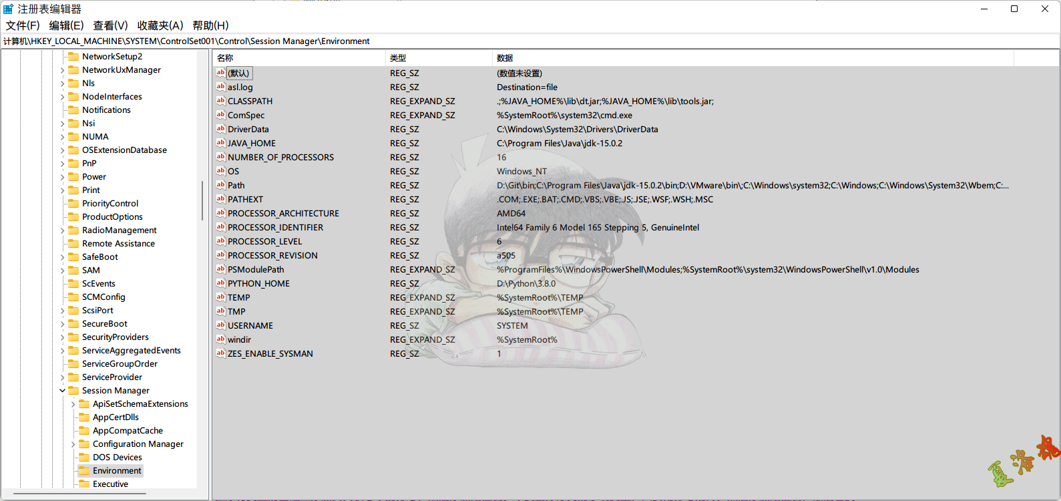Expand the Configuration Manager subkey
The width and height of the screenshot is (1061, 501).
coord(73,444)
